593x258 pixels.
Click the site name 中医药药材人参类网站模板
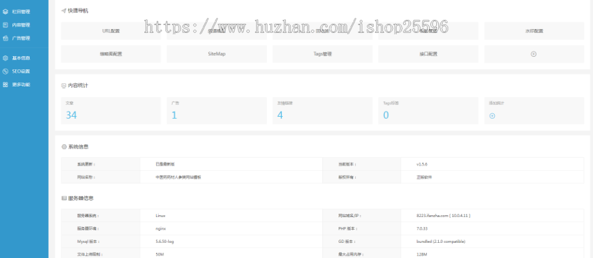tap(178, 177)
